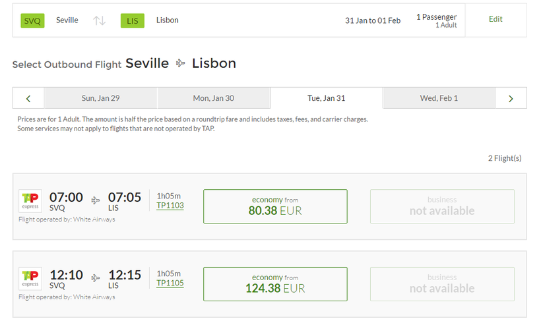Choose economy fare 80.38 EUR
Screen dimensions: 541x325
(x=275, y=206)
